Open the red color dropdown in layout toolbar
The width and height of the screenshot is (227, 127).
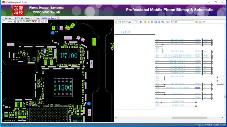(36, 21)
